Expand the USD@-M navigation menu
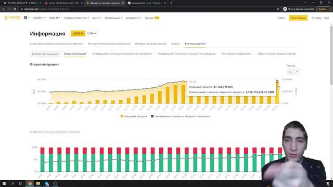This screenshot has height=187, width=333. [40, 18]
